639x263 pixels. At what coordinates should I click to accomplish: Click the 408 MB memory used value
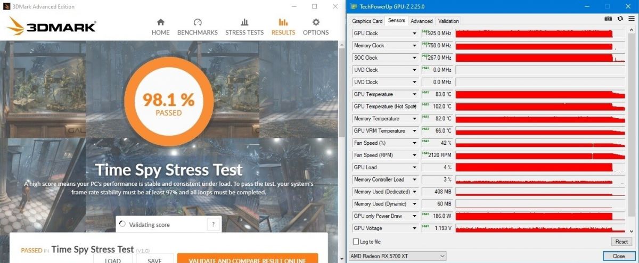click(x=438, y=192)
